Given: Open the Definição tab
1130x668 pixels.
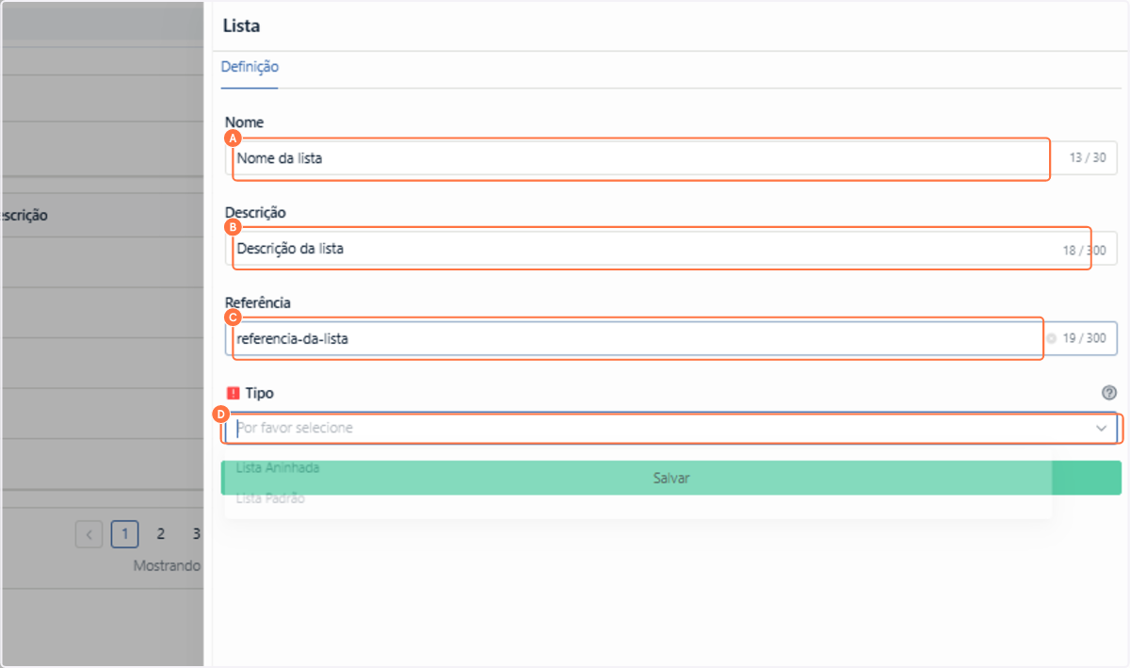Looking at the screenshot, I should (x=250, y=67).
